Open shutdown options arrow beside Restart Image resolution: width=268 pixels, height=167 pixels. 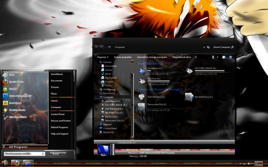(64, 154)
